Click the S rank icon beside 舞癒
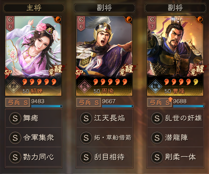209x174 pixels. [x=15, y=118]
